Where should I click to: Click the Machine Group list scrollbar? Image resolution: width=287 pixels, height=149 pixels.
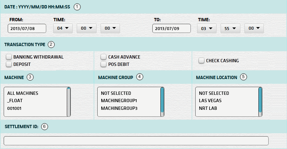click(x=162, y=102)
